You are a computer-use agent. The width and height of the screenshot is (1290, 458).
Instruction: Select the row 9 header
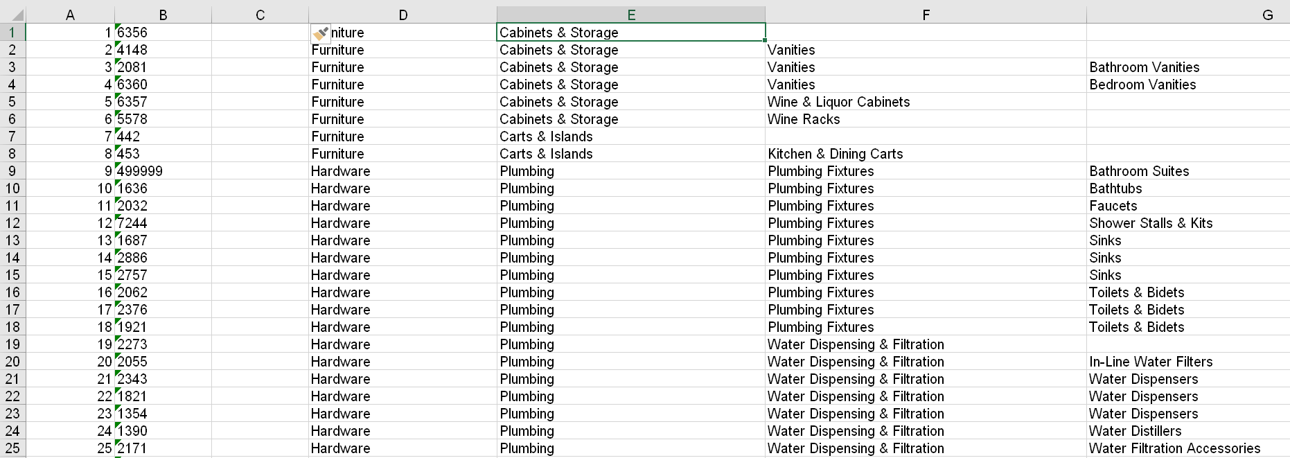pos(12,171)
